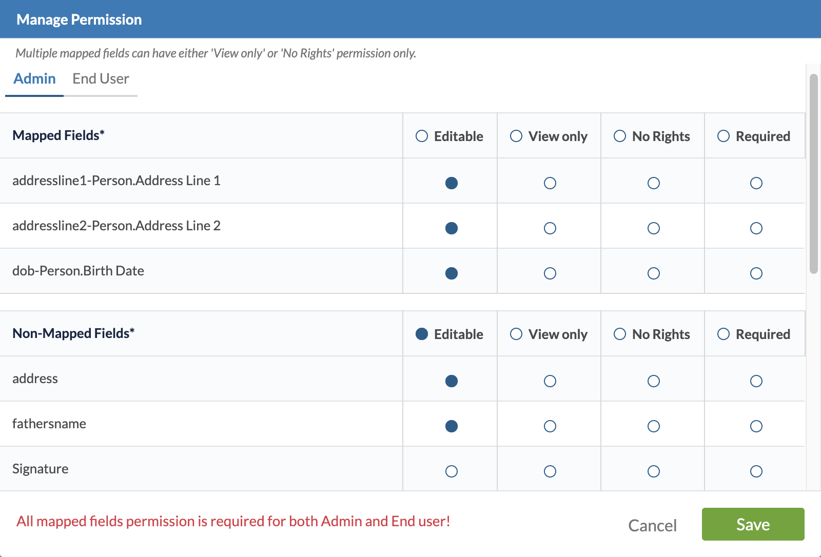Set address field to View only
The width and height of the screenshot is (821, 557).
[550, 381]
